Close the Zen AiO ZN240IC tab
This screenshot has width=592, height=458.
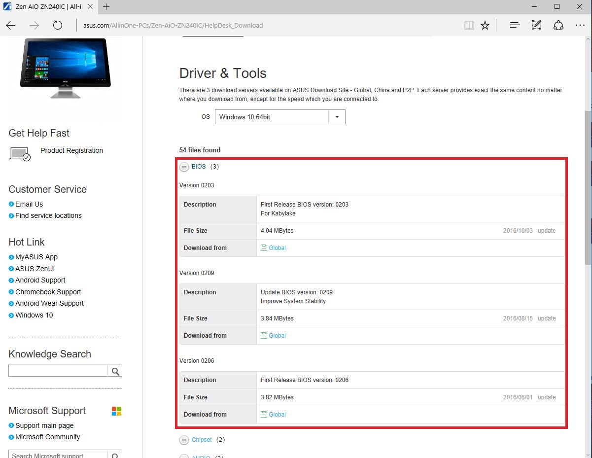(90, 7)
